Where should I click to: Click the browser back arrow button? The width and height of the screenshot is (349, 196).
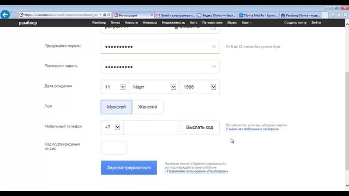5,15
